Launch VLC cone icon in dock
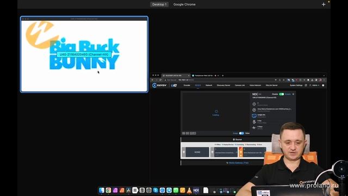 (x=189, y=190)
